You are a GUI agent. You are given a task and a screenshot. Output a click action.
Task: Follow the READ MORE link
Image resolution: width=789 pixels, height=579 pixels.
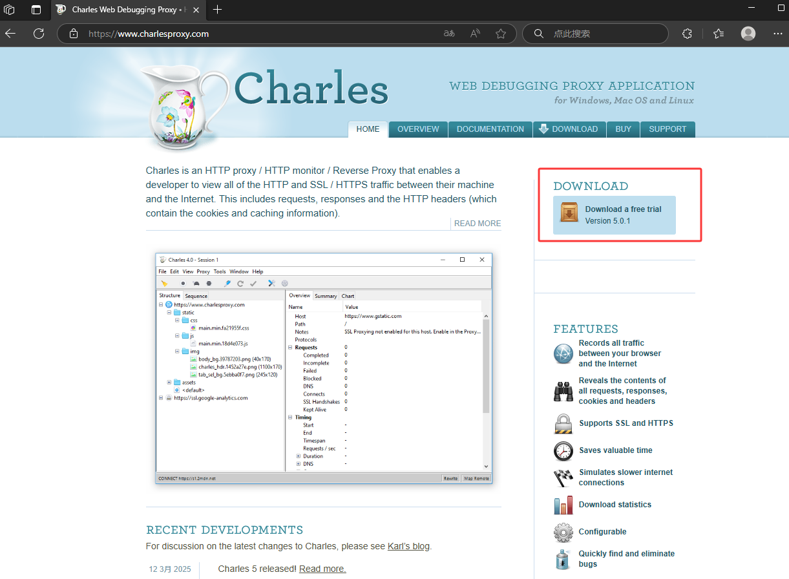pyautogui.click(x=478, y=224)
